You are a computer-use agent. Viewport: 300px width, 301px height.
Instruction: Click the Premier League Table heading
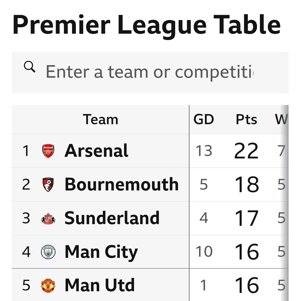[147, 25]
